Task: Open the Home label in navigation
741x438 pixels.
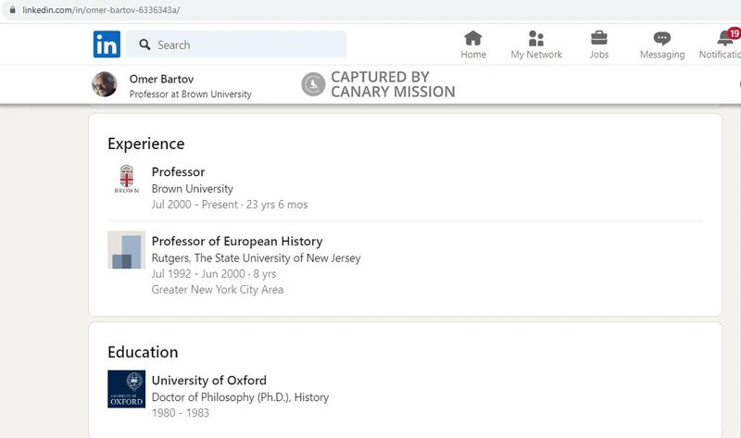Action: (x=473, y=55)
